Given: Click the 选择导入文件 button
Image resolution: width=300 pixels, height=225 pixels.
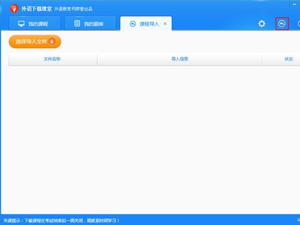Looking at the screenshot, I should coord(35,42).
